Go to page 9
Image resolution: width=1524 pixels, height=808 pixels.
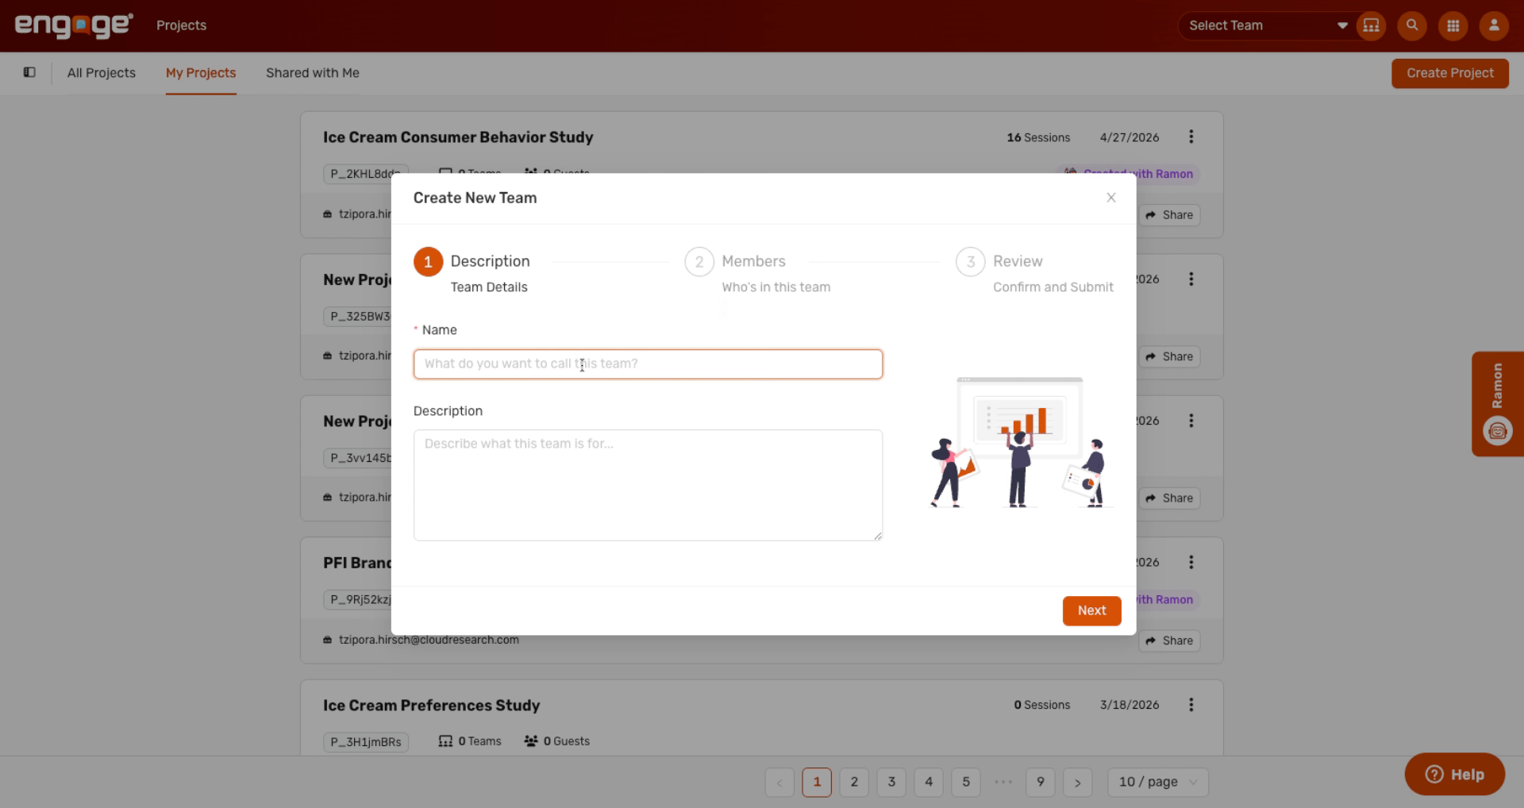(x=1041, y=782)
